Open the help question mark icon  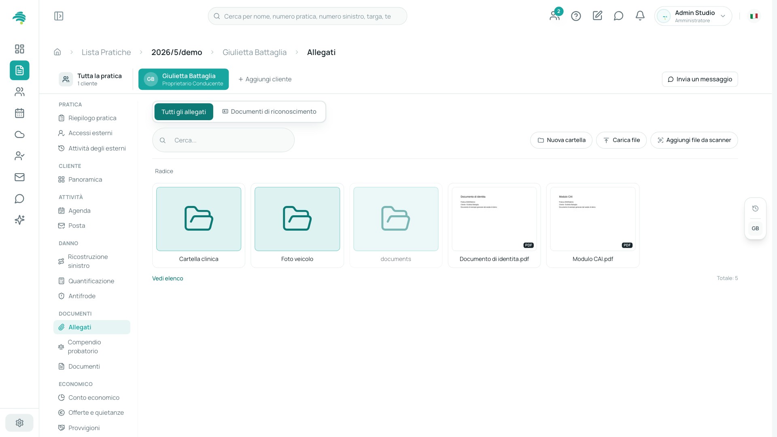pyautogui.click(x=576, y=16)
